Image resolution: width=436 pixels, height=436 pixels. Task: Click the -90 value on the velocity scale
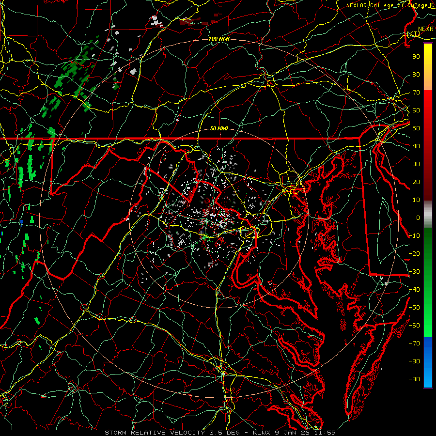point(414,379)
